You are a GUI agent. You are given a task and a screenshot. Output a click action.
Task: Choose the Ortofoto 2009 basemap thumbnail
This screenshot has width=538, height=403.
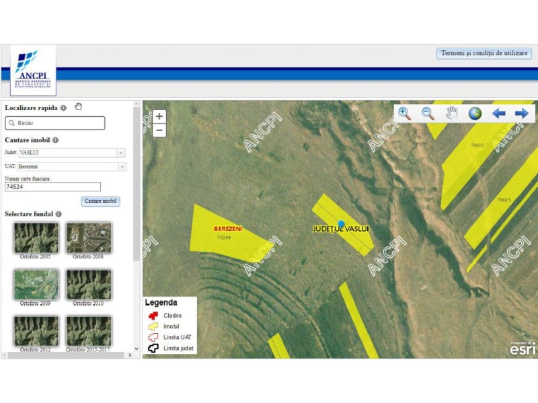pyautogui.click(x=36, y=285)
